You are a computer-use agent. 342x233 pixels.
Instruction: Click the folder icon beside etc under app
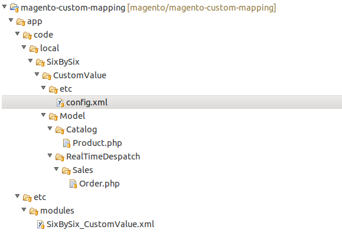click(28, 197)
